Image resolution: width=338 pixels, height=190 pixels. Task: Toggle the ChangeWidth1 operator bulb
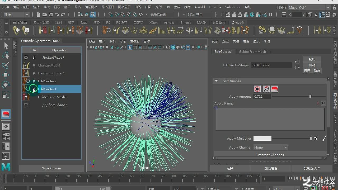point(34,65)
